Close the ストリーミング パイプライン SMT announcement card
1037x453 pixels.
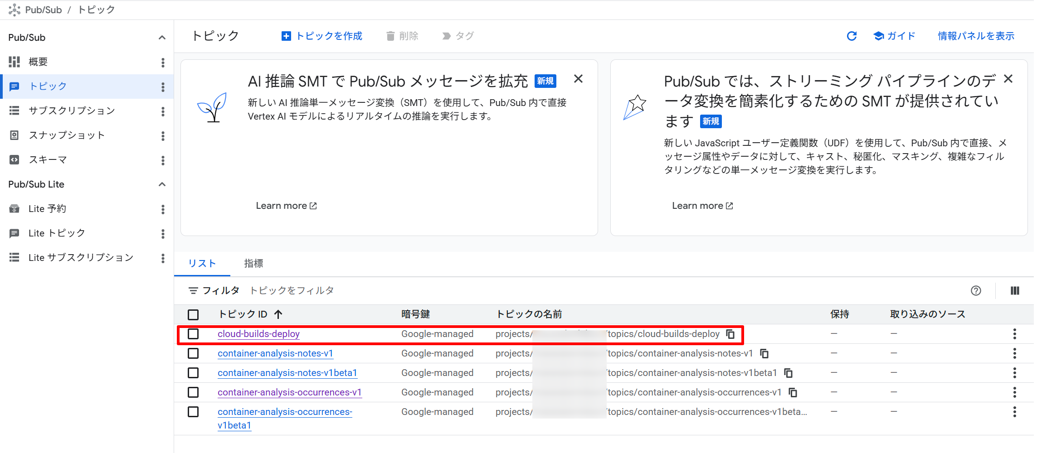point(1008,79)
